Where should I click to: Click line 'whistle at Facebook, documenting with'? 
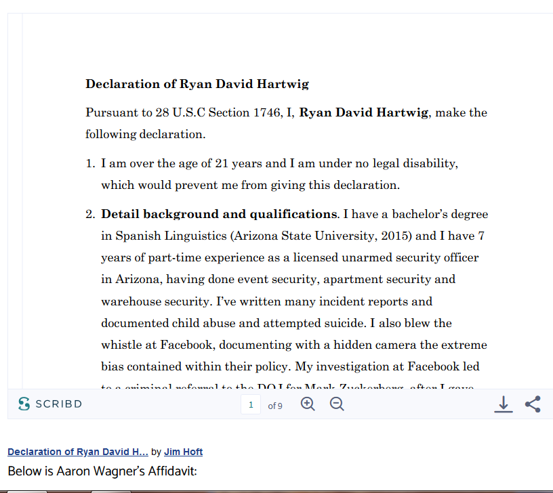click(x=294, y=345)
